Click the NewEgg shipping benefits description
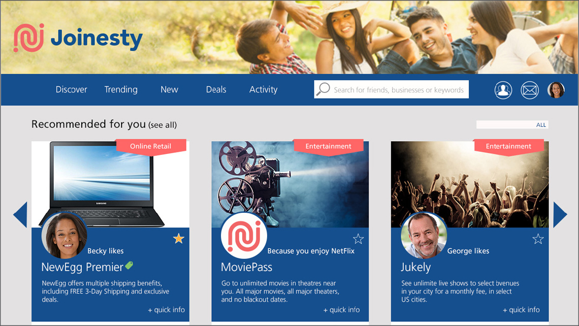This screenshot has height=326, width=579. pyautogui.click(x=105, y=291)
